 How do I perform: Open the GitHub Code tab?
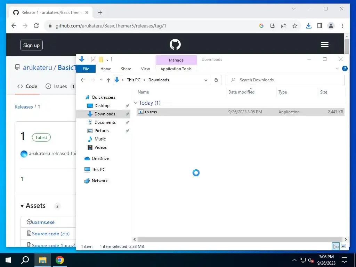[27, 86]
